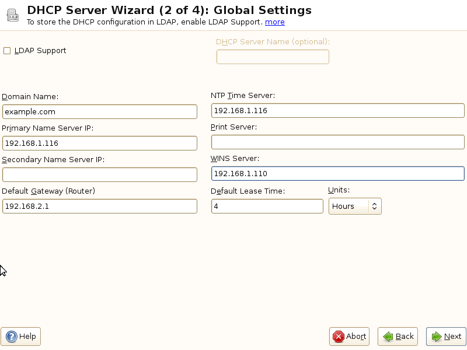Click the DHCP server wizard header icon
This screenshot has height=350, width=467.
point(12,16)
